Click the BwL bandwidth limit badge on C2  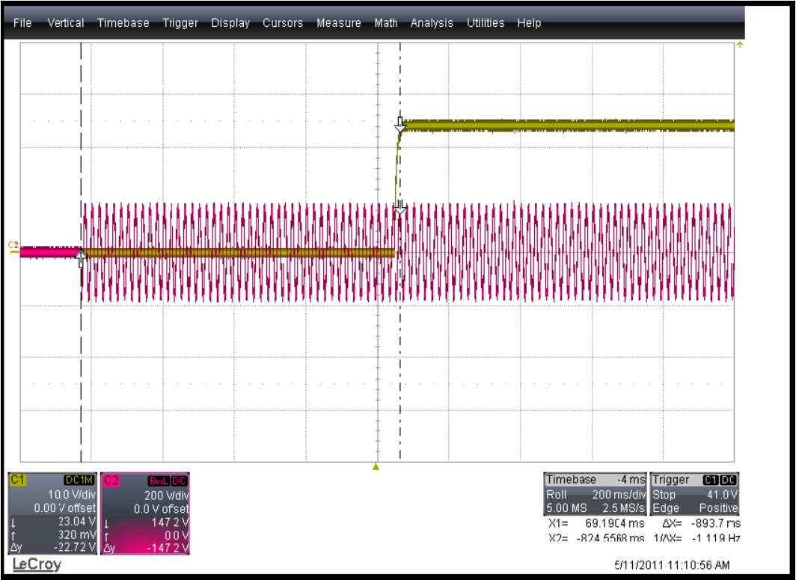click(x=159, y=480)
